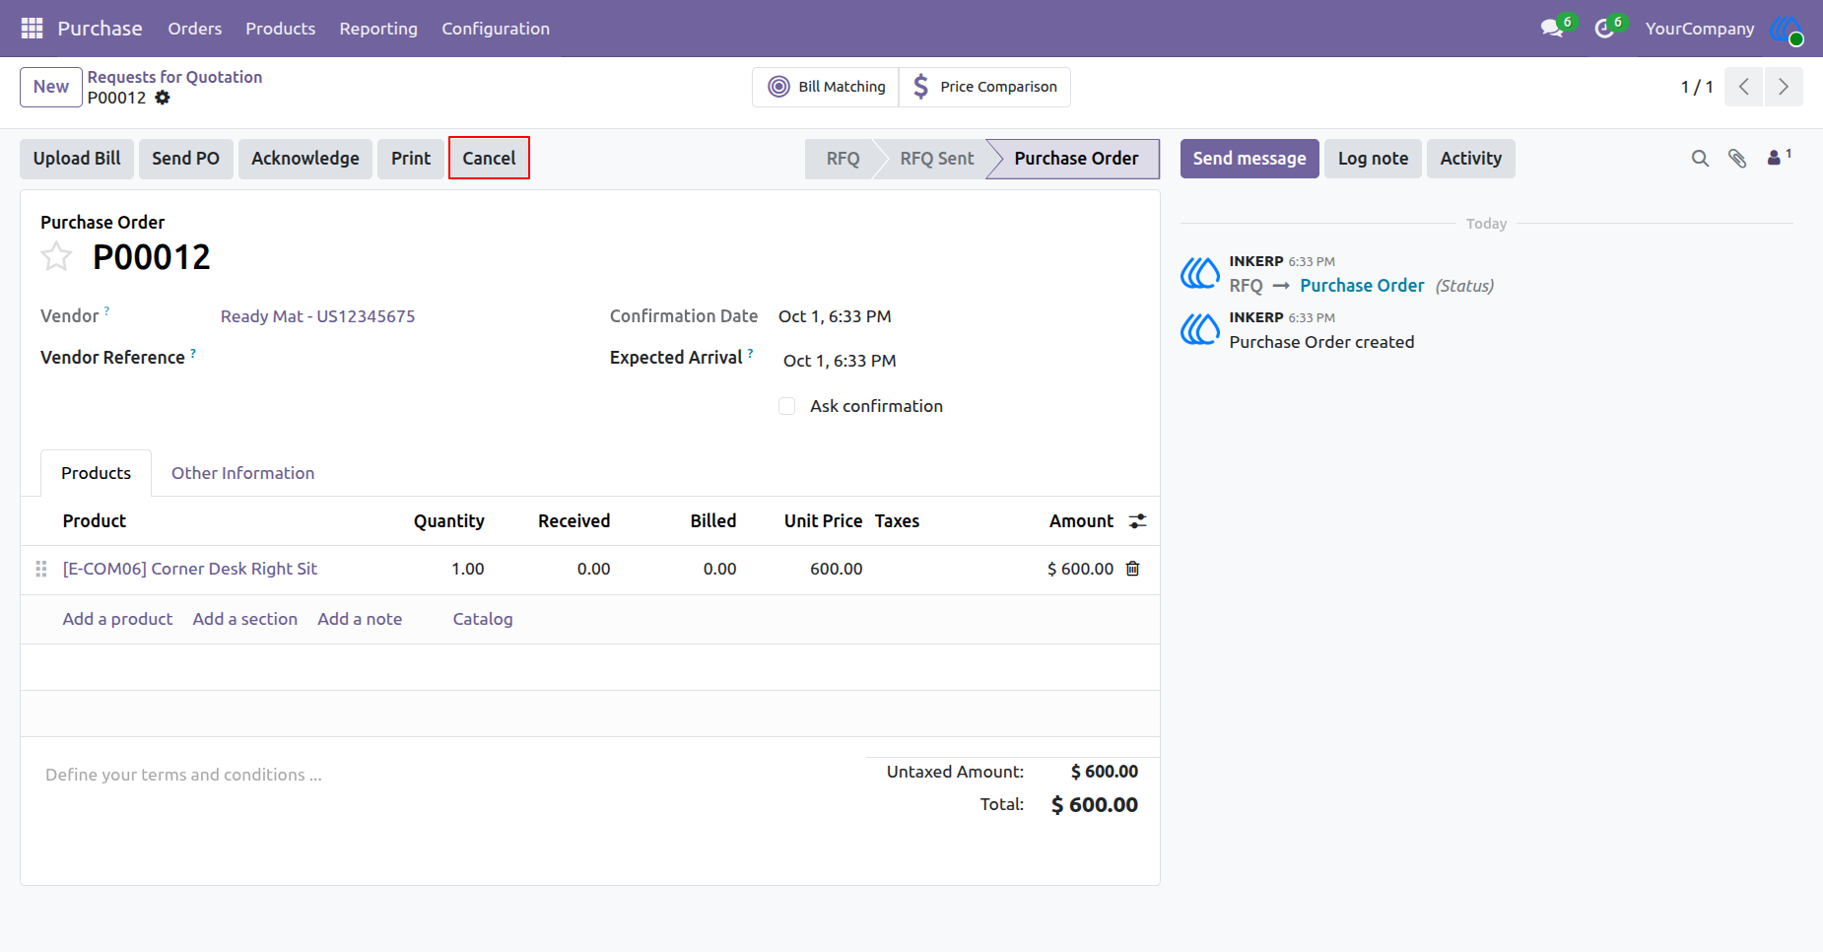Select the Products tab
This screenshot has height=952, width=1823.
pyautogui.click(x=96, y=473)
